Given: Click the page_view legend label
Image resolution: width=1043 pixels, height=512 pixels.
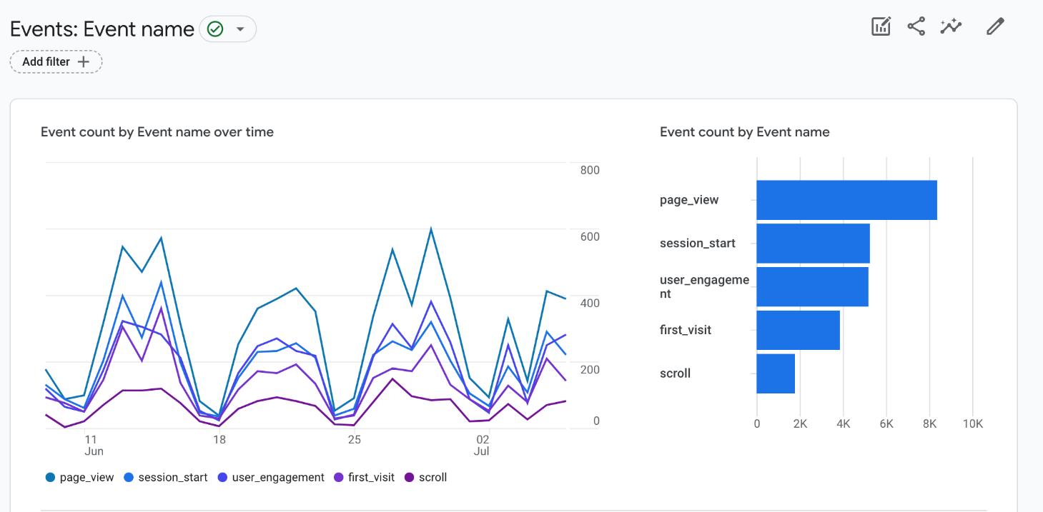Looking at the screenshot, I should (86, 477).
